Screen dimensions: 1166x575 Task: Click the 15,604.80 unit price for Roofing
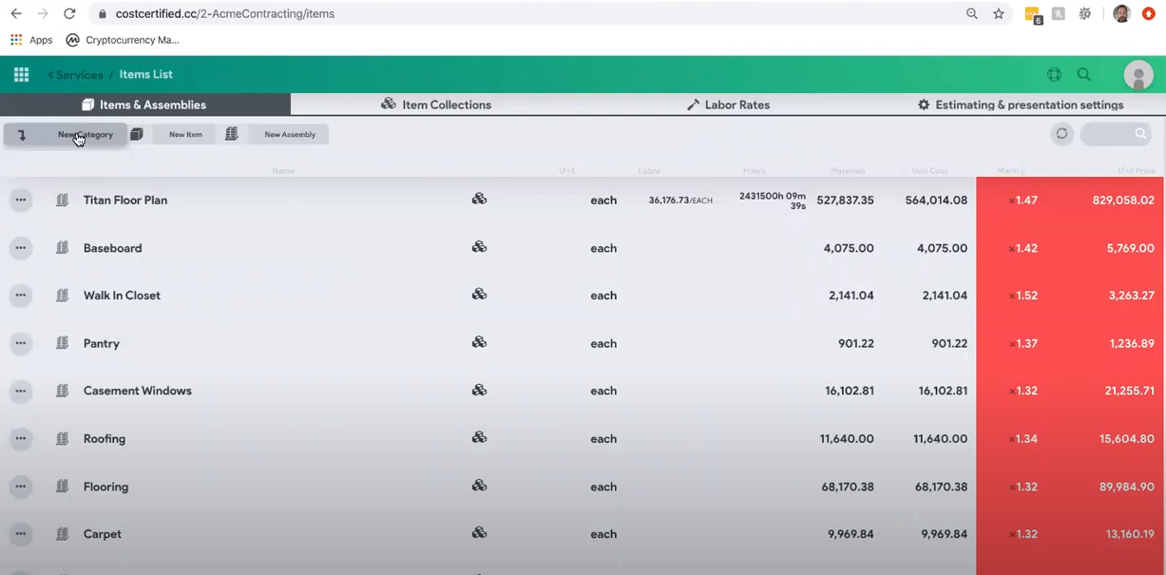tap(1127, 439)
